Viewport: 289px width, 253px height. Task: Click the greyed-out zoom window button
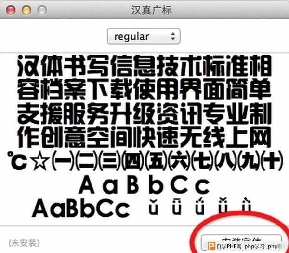[x=42, y=10]
